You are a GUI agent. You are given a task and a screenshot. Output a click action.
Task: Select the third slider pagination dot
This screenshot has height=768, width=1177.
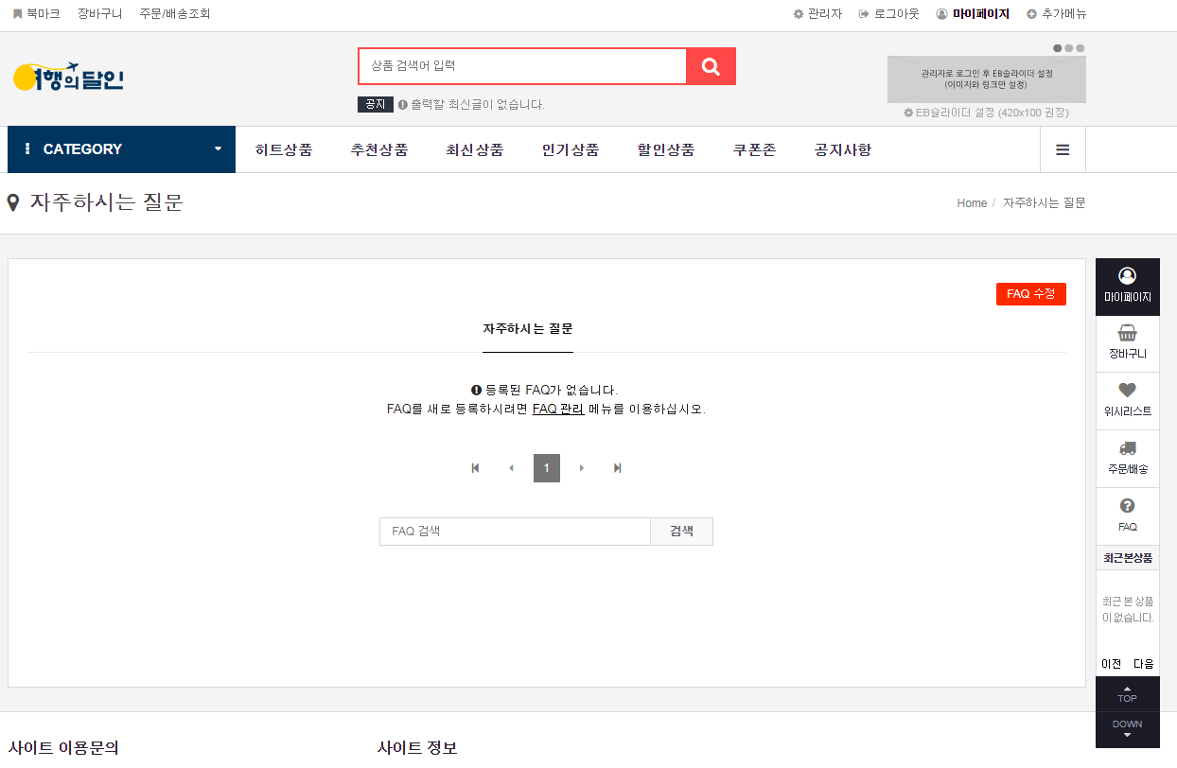1080,48
